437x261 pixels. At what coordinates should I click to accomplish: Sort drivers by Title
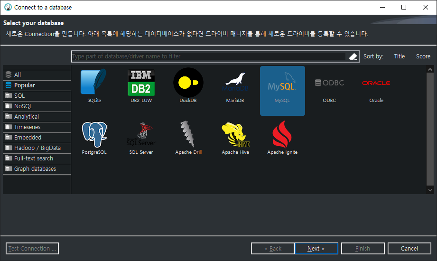pyautogui.click(x=399, y=56)
